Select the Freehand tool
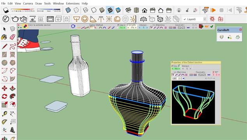This screenshot has height=140, width=247. pyautogui.click(x=12, y=47)
